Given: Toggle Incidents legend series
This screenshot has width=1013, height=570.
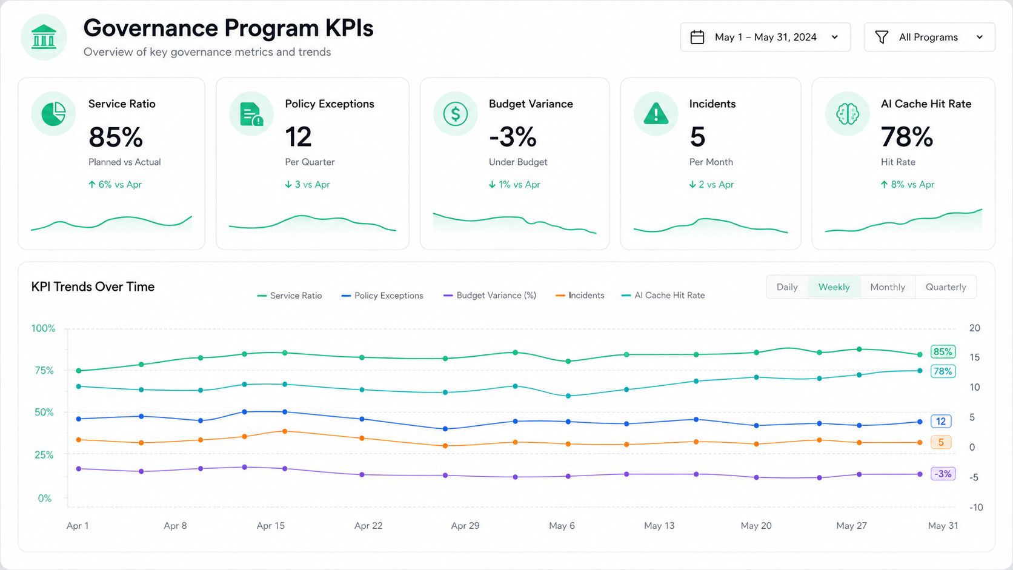Looking at the screenshot, I should [x=580, y=296].
